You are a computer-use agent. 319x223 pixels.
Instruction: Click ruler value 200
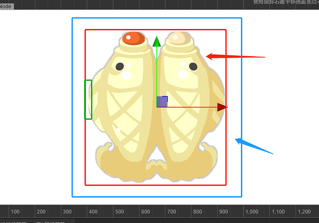[x=41, y=212]
